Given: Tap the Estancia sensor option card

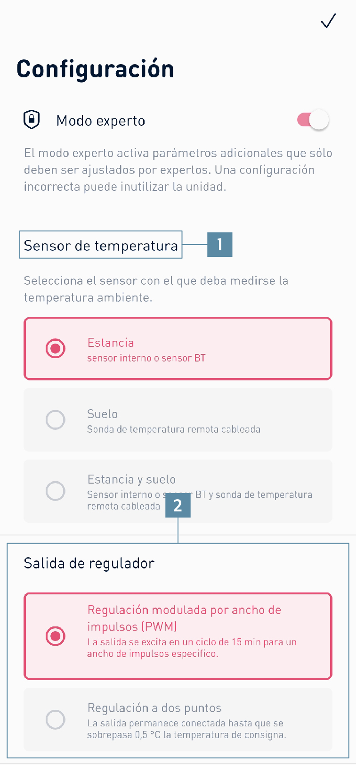Looking at the screenshot, I should (178, 349).
